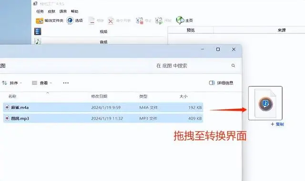Open 选项 settings in Format Factory toolbar

click(74, 20)
